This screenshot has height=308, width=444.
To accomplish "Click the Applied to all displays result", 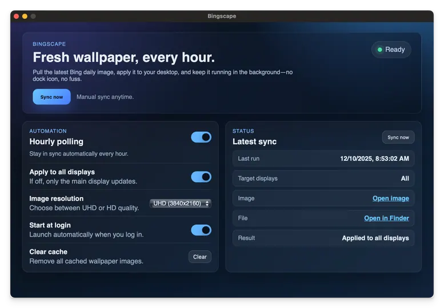I will [x=375, y=238].
